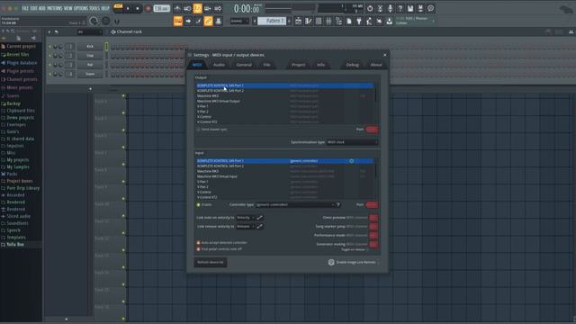Select Maschine MK3 in the Output list

click(x=285, y=96)
